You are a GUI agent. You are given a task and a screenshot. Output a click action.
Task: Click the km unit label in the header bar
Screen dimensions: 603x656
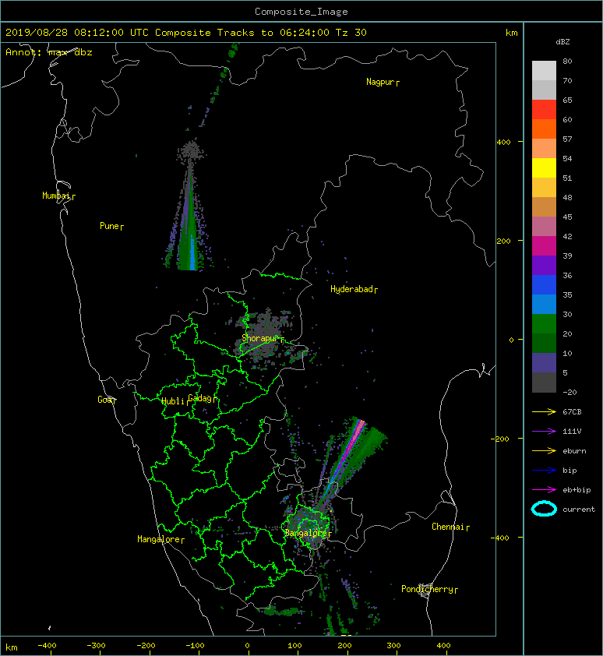pos(511,33)
